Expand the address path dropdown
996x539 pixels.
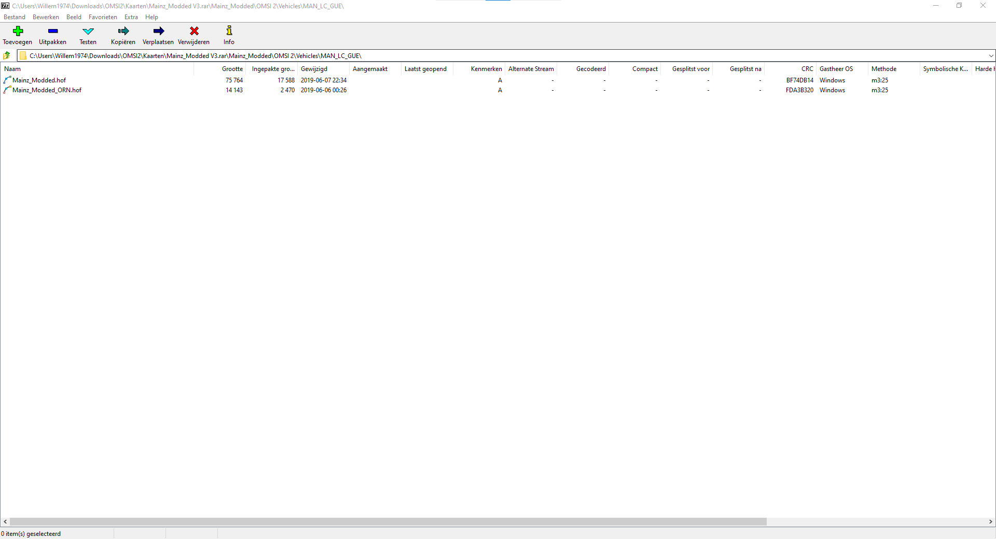pos(991,56)
